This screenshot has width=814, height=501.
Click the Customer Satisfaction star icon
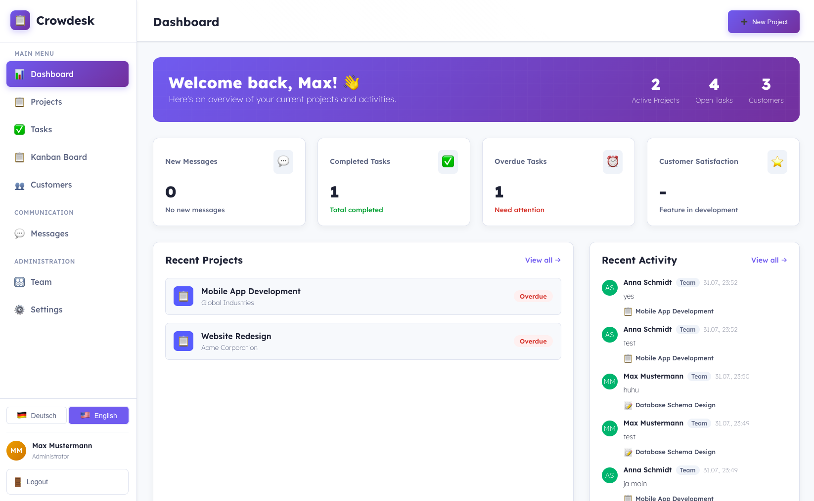[777, 161]
